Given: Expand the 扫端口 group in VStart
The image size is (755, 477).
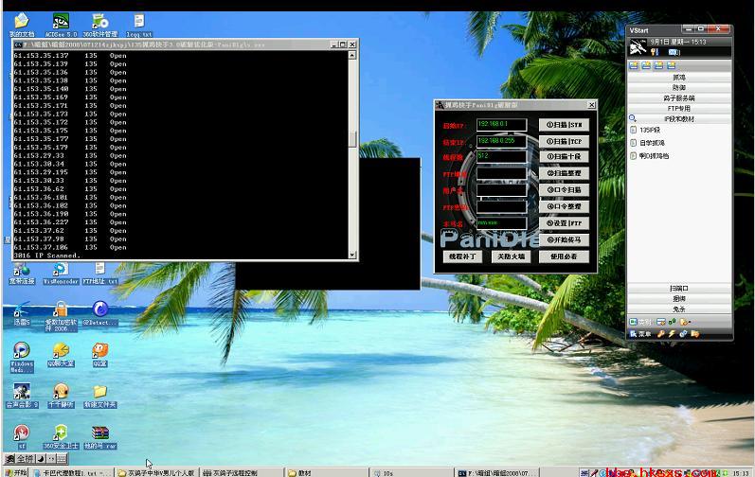Looking at the screenshot, I should point(679,288).
